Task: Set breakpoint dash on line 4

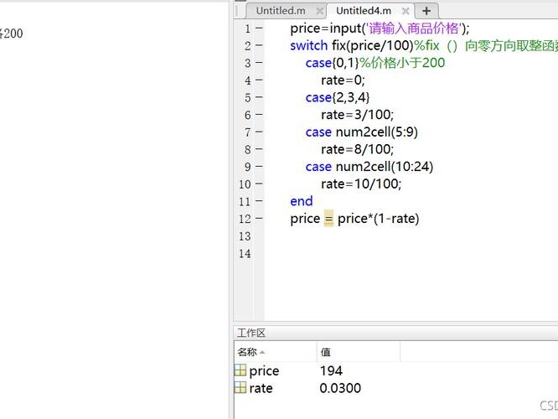Action: click(259, 80)
